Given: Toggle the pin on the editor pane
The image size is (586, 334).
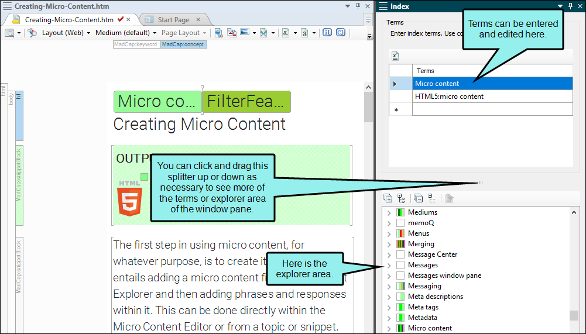Looking at the screenshot, I should 358,6.
